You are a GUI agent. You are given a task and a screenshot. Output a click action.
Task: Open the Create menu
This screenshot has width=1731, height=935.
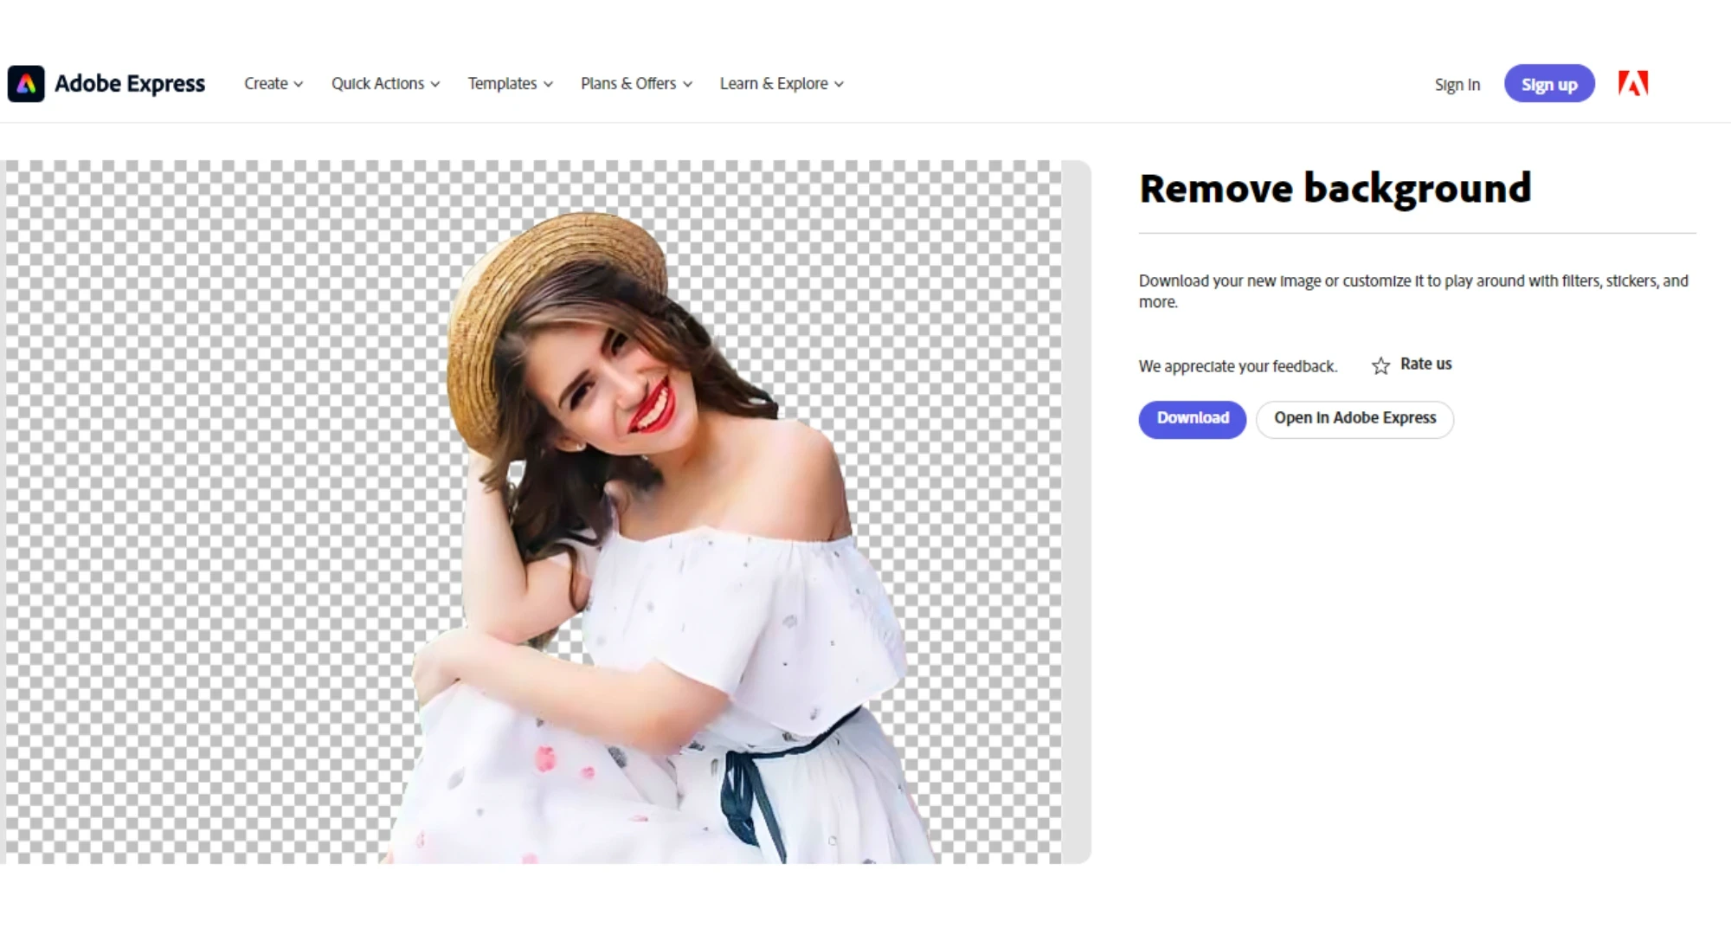click(266, 84)
